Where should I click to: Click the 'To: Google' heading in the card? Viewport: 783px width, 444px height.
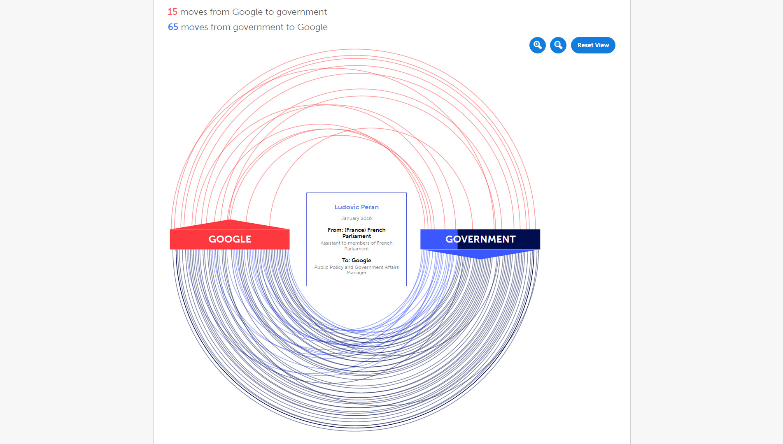[357, 260]
